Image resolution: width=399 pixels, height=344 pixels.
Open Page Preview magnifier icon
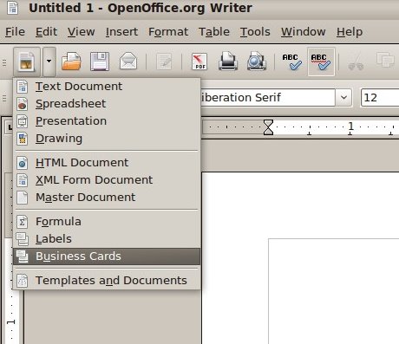pos(257,62)
